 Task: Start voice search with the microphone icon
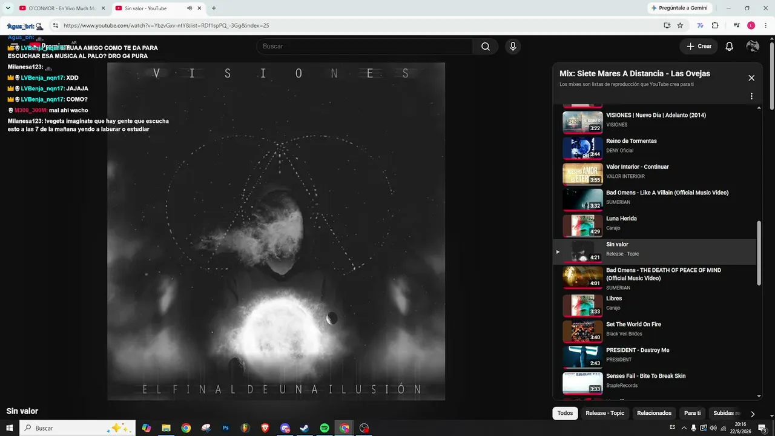513,47
